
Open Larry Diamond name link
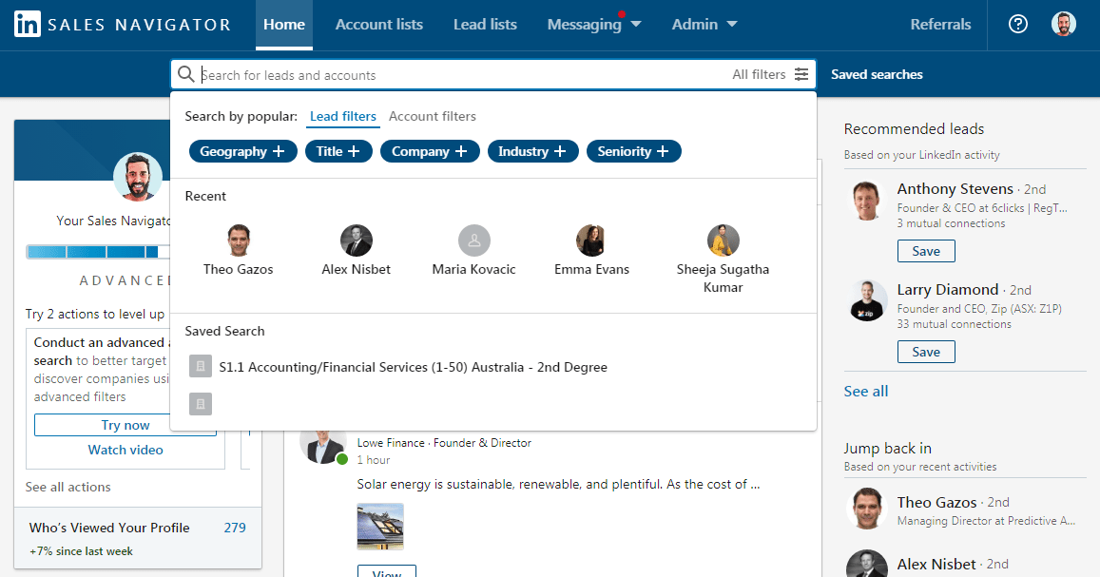tap(947, 290)
